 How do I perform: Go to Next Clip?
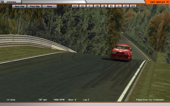[19, 6]
